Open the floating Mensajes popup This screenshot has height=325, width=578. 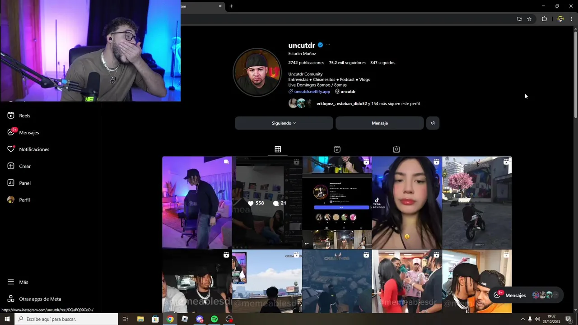[525, 295]
